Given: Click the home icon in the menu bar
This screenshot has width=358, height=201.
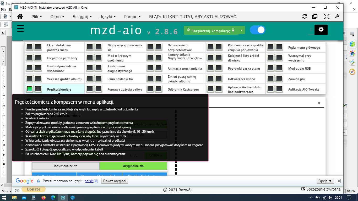Looking at the screenshot, I should click(20, 16).
